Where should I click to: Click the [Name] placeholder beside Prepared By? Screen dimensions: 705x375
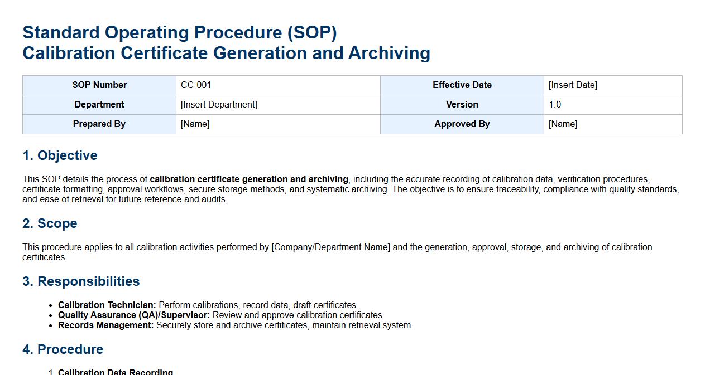click(x=195, y=124)
